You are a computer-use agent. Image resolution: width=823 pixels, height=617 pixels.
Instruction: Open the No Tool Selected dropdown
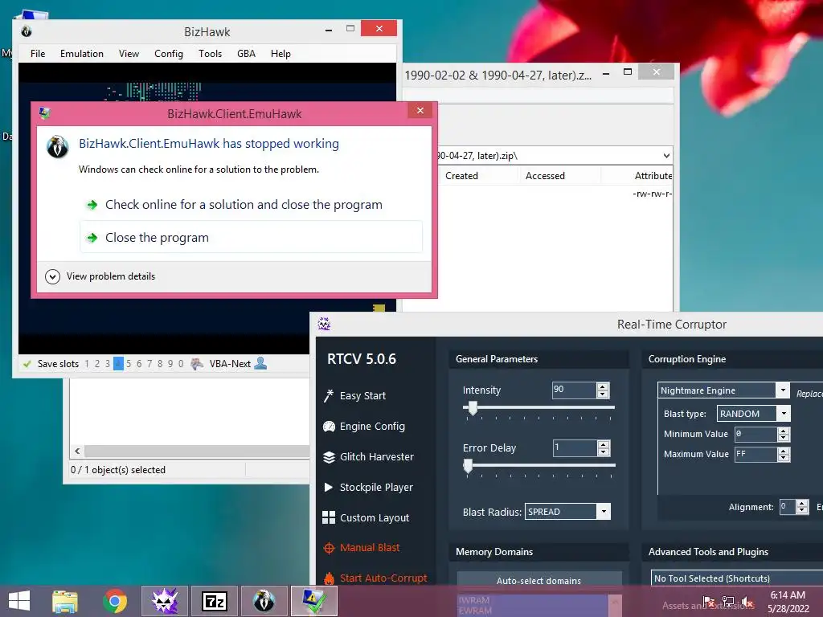pos(736,578)
